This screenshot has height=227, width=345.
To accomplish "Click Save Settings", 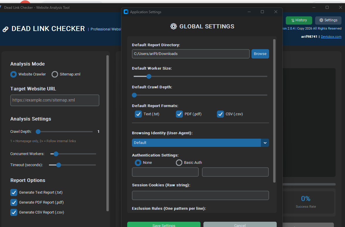I will click(x=164, y=225).
